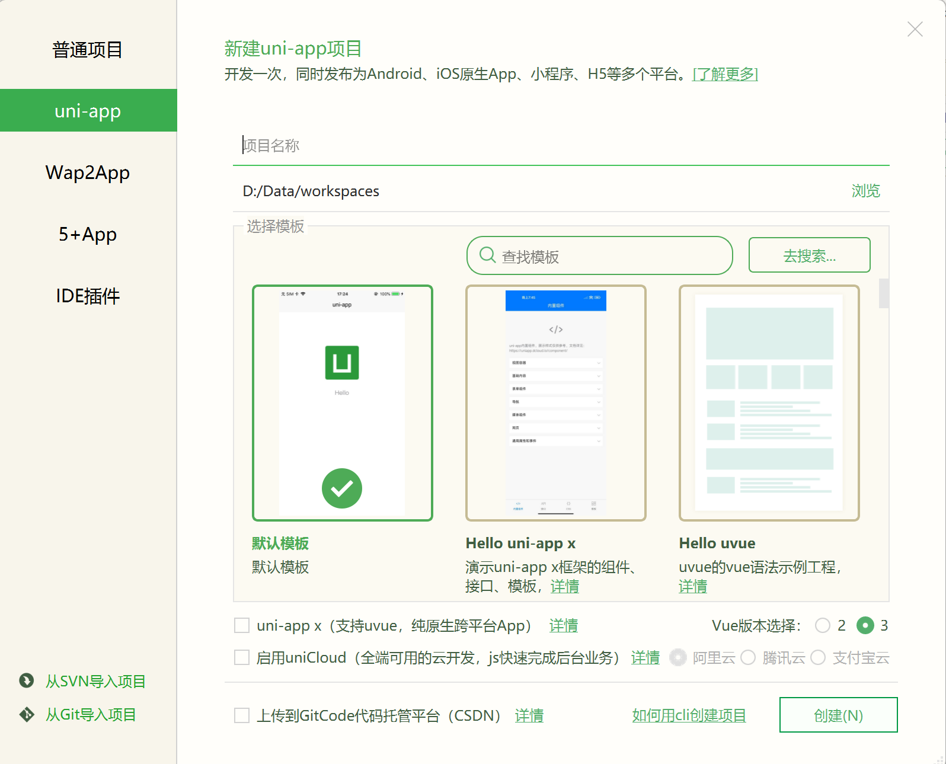Select the Hello uni-app x template thumbnail
The image size is (946, 764).
[x=555, y=403]
